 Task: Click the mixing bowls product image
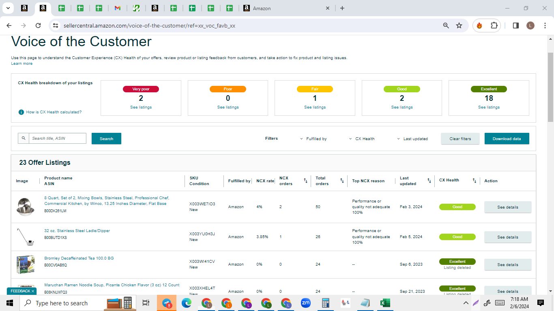[x=25, y=207]
